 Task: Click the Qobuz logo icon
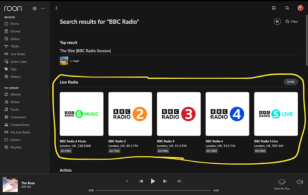(6, 39)
